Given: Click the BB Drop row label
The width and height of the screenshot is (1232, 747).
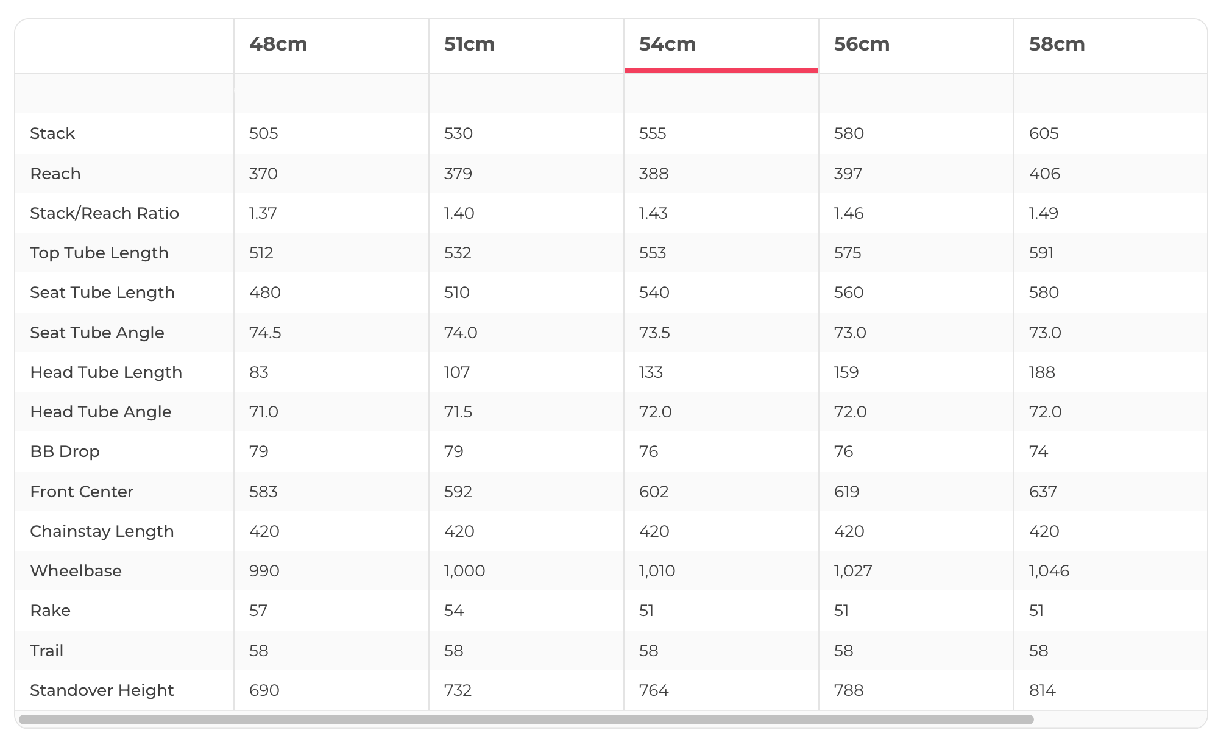Looking at the screenshot, I should coord(65,451).
